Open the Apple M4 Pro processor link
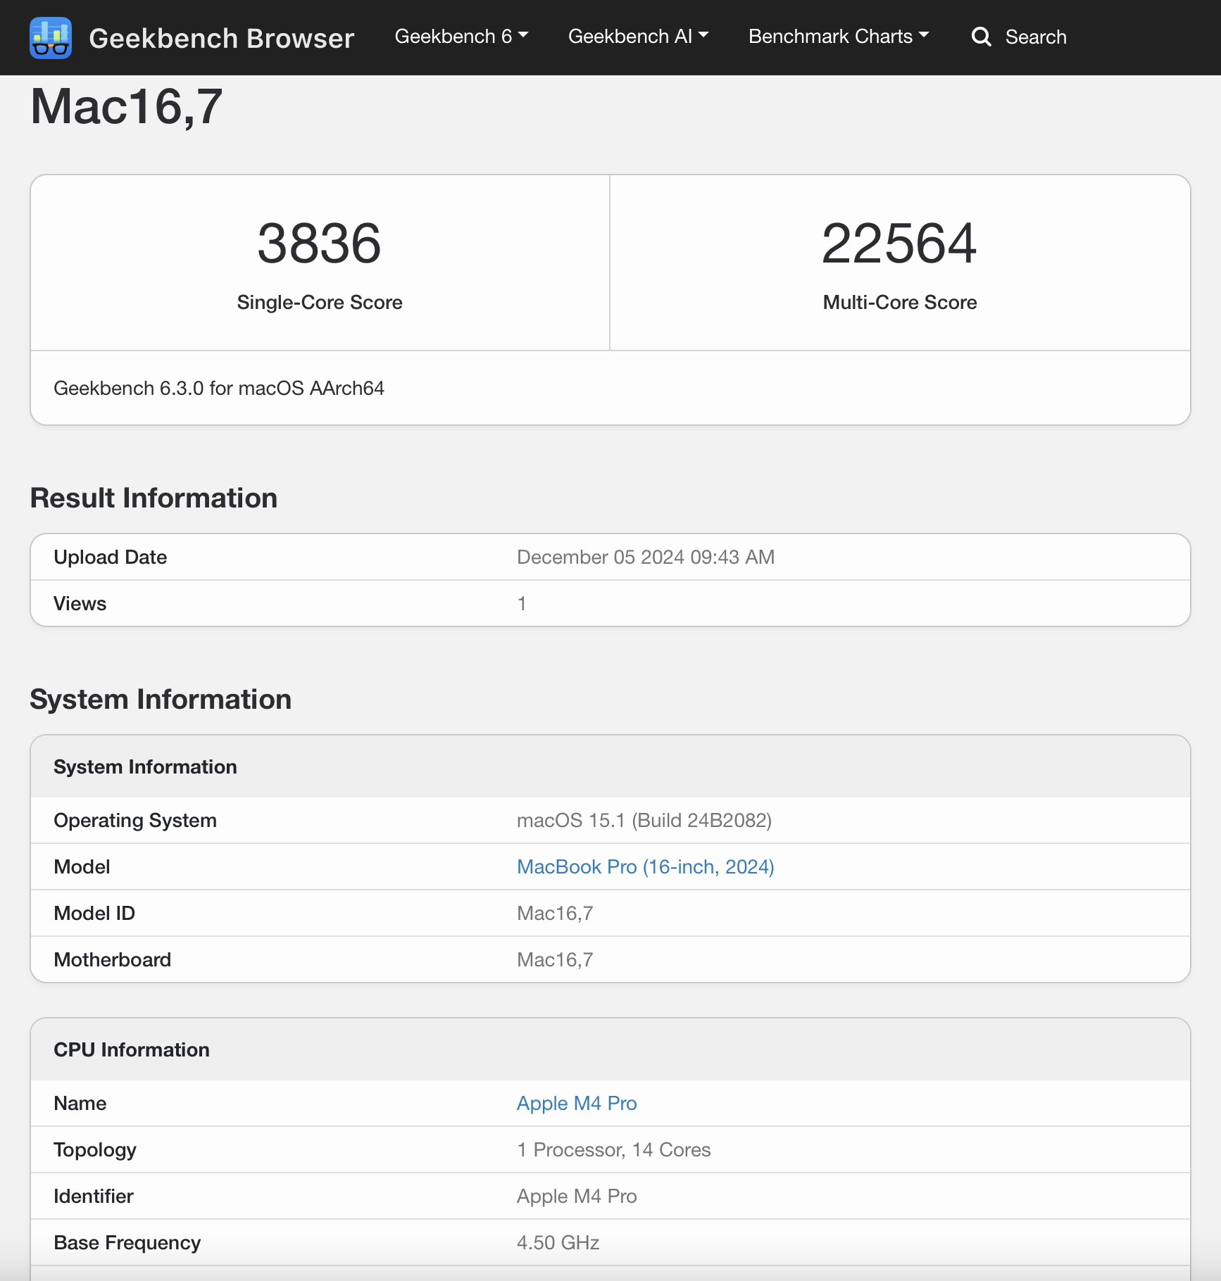This screenshot has width=1221, height=1281. (x=577, y=1104)
